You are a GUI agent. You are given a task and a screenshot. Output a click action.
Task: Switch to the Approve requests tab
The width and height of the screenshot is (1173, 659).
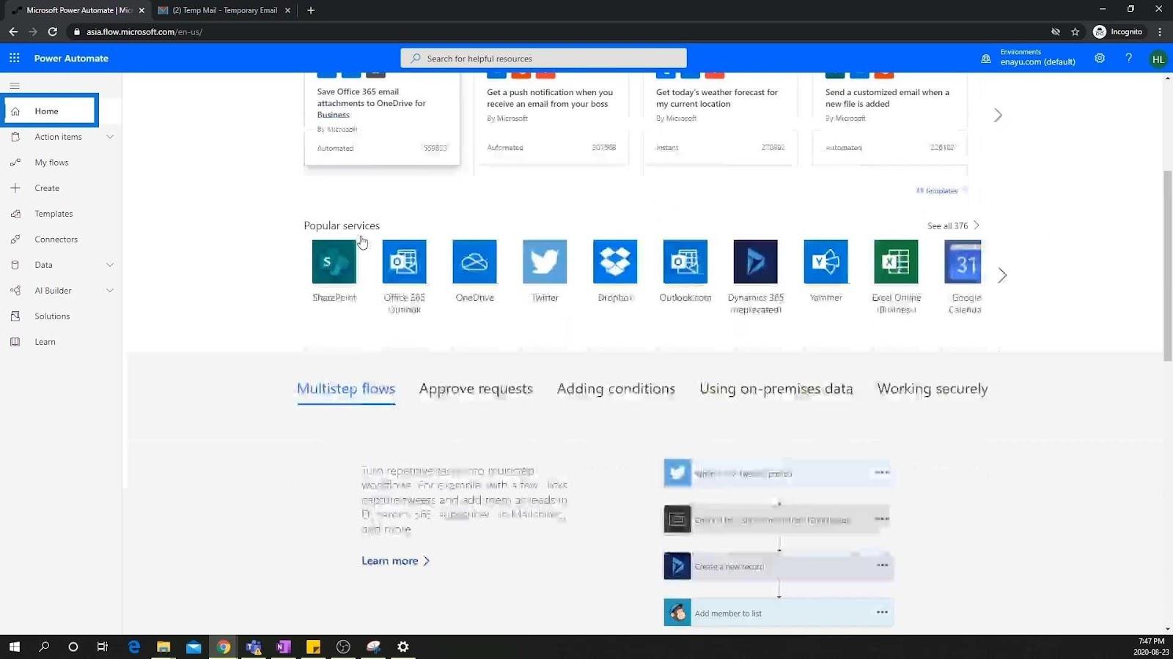point(476,389)
